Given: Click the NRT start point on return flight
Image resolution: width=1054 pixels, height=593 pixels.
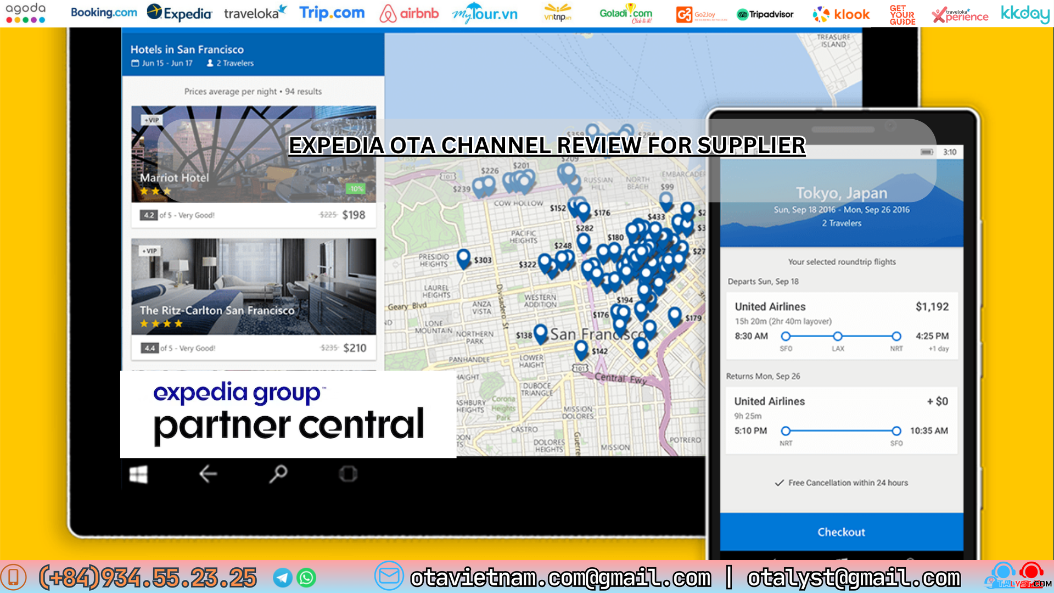Looking at the screenshot, I should 786,431.
